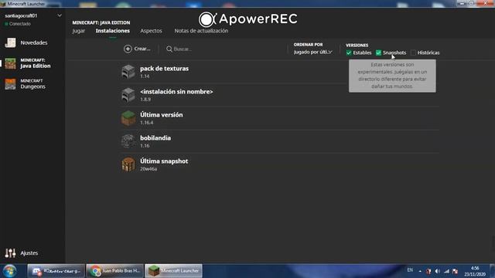Switch to Chrome Juan Pablo taskbar item
The height and width of the screenshot is (278, 495).
[115, 271]
